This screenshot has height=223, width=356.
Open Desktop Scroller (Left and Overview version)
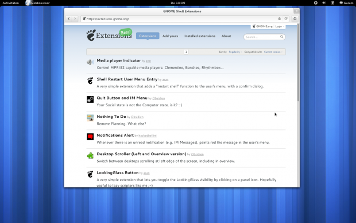coord(141,154)
